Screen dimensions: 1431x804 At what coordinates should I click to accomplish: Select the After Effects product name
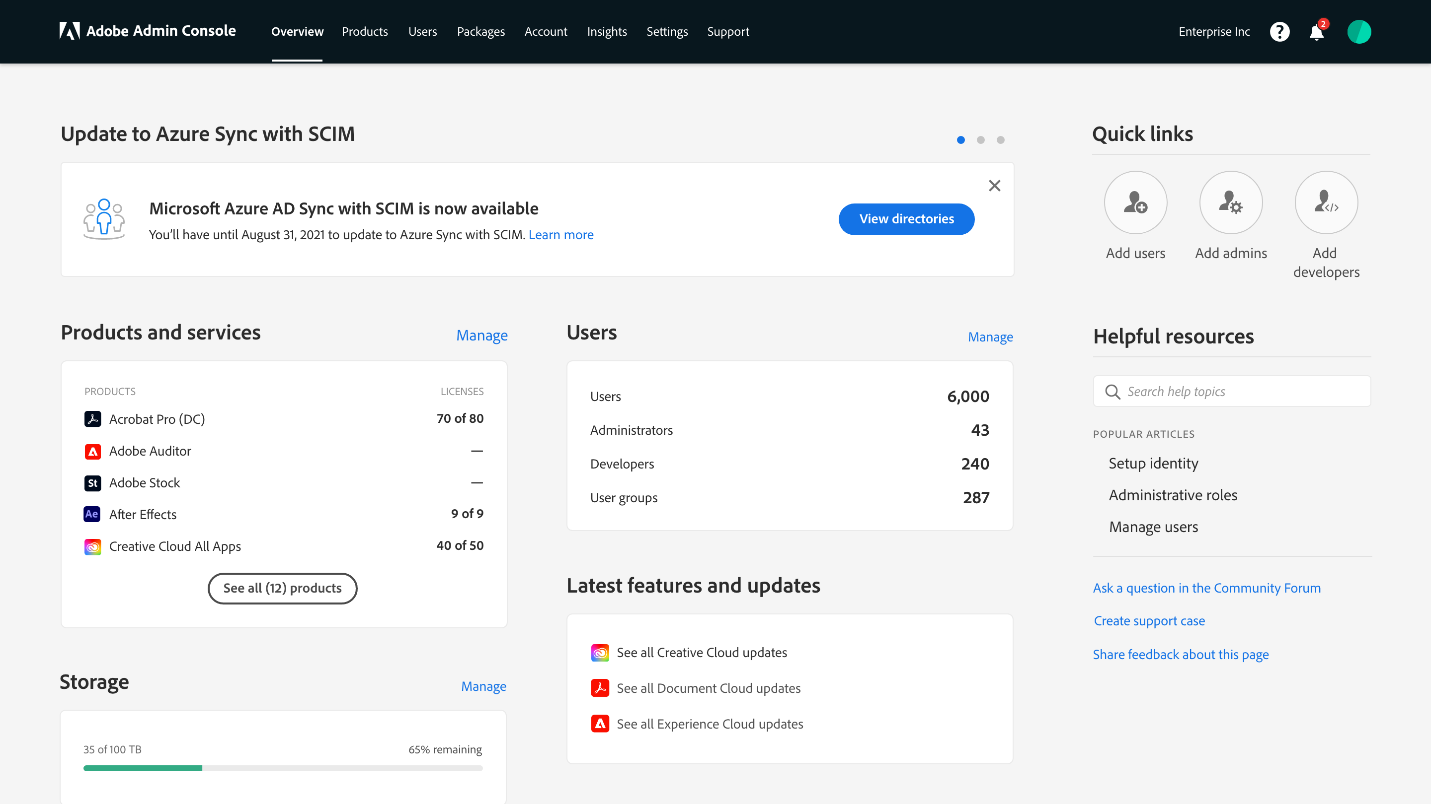point(143,515)
